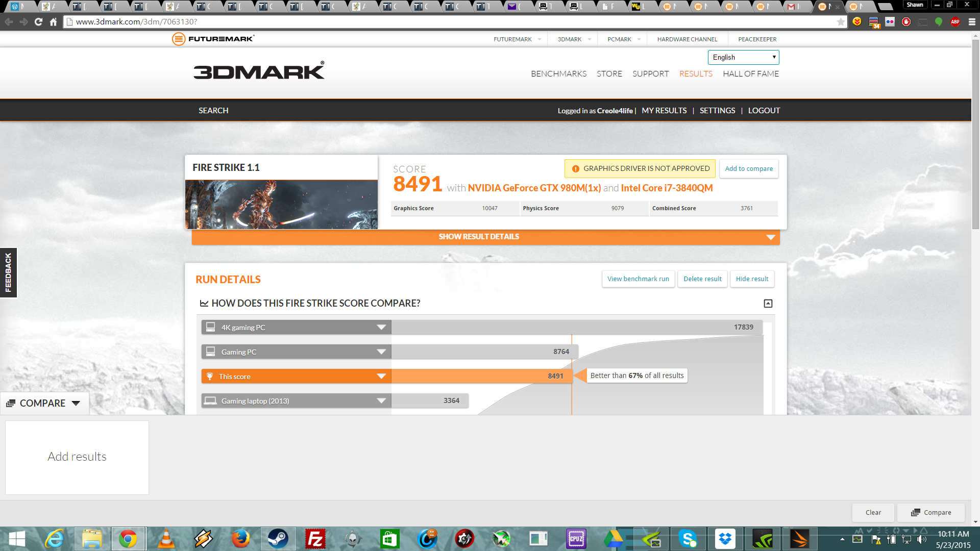Open My Results link
This screenshot has height=551, width=980.
pos(664,111)
